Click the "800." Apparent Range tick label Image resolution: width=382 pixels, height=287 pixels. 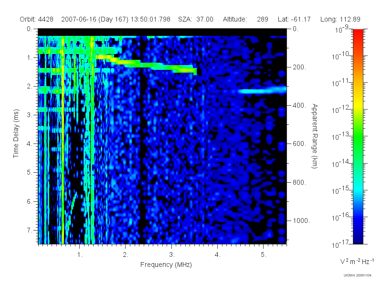[x=299, y=182]
